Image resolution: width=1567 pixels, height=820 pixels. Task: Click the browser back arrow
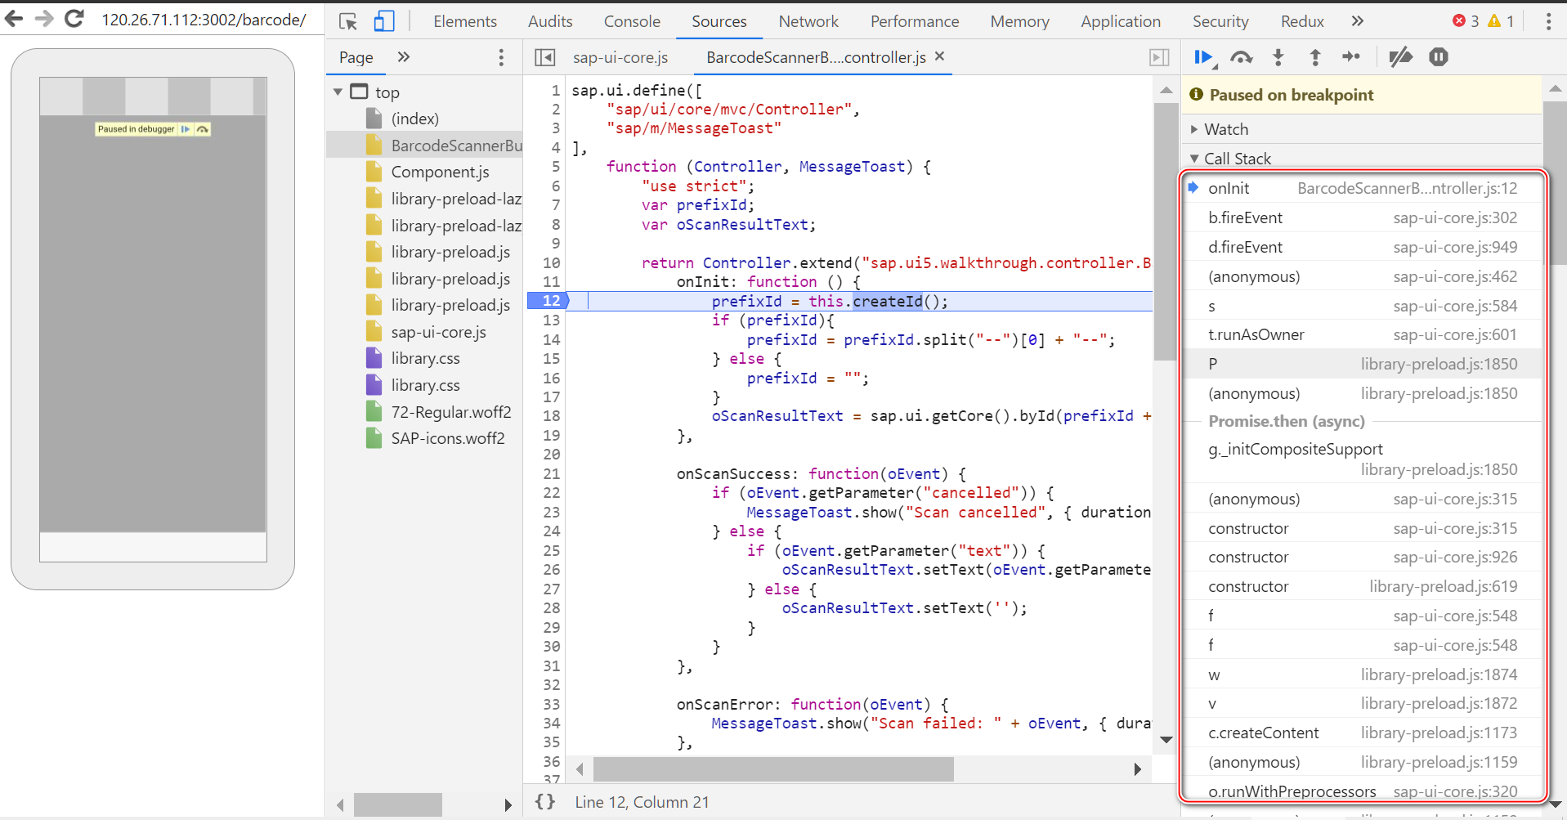coord(14,19)
